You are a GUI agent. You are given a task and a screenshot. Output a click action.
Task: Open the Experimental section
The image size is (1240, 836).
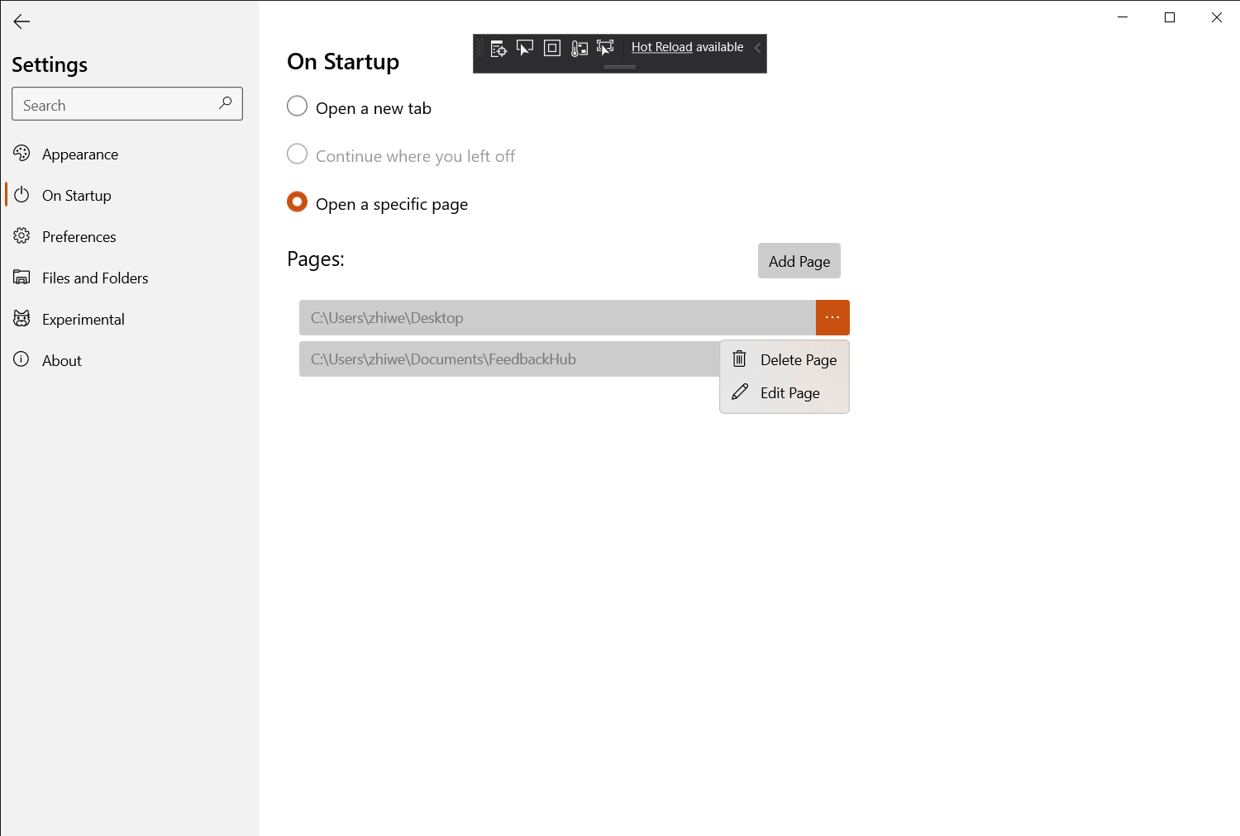point(130,319)
